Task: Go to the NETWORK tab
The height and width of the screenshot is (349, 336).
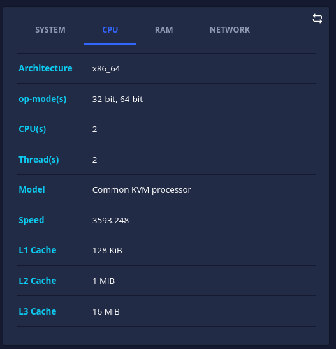Action: click(x=230, y=30)
